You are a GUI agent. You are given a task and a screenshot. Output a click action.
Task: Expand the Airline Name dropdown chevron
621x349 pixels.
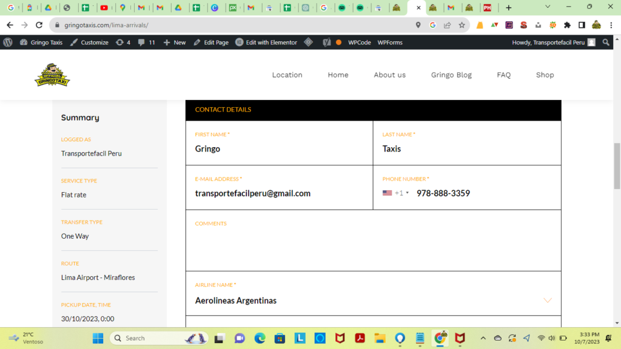tap(548, 301)
